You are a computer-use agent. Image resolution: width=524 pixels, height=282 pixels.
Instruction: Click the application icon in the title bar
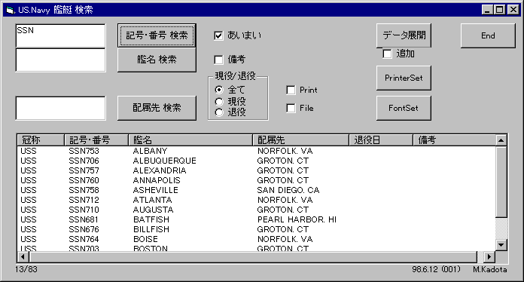[10, 10]
